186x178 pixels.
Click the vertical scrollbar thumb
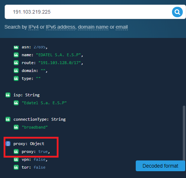(184, 133)
